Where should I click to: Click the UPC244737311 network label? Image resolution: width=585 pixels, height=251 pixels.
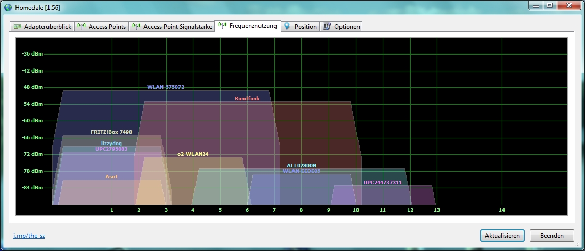(x=383, y=183)
